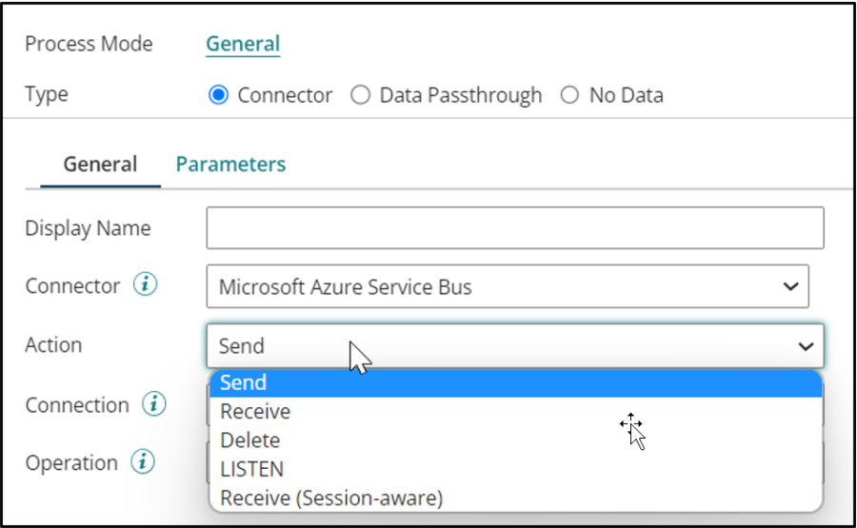The image size is (857, 528).
Task: Open the General tab below Type
Action: (x=100, y=164)
